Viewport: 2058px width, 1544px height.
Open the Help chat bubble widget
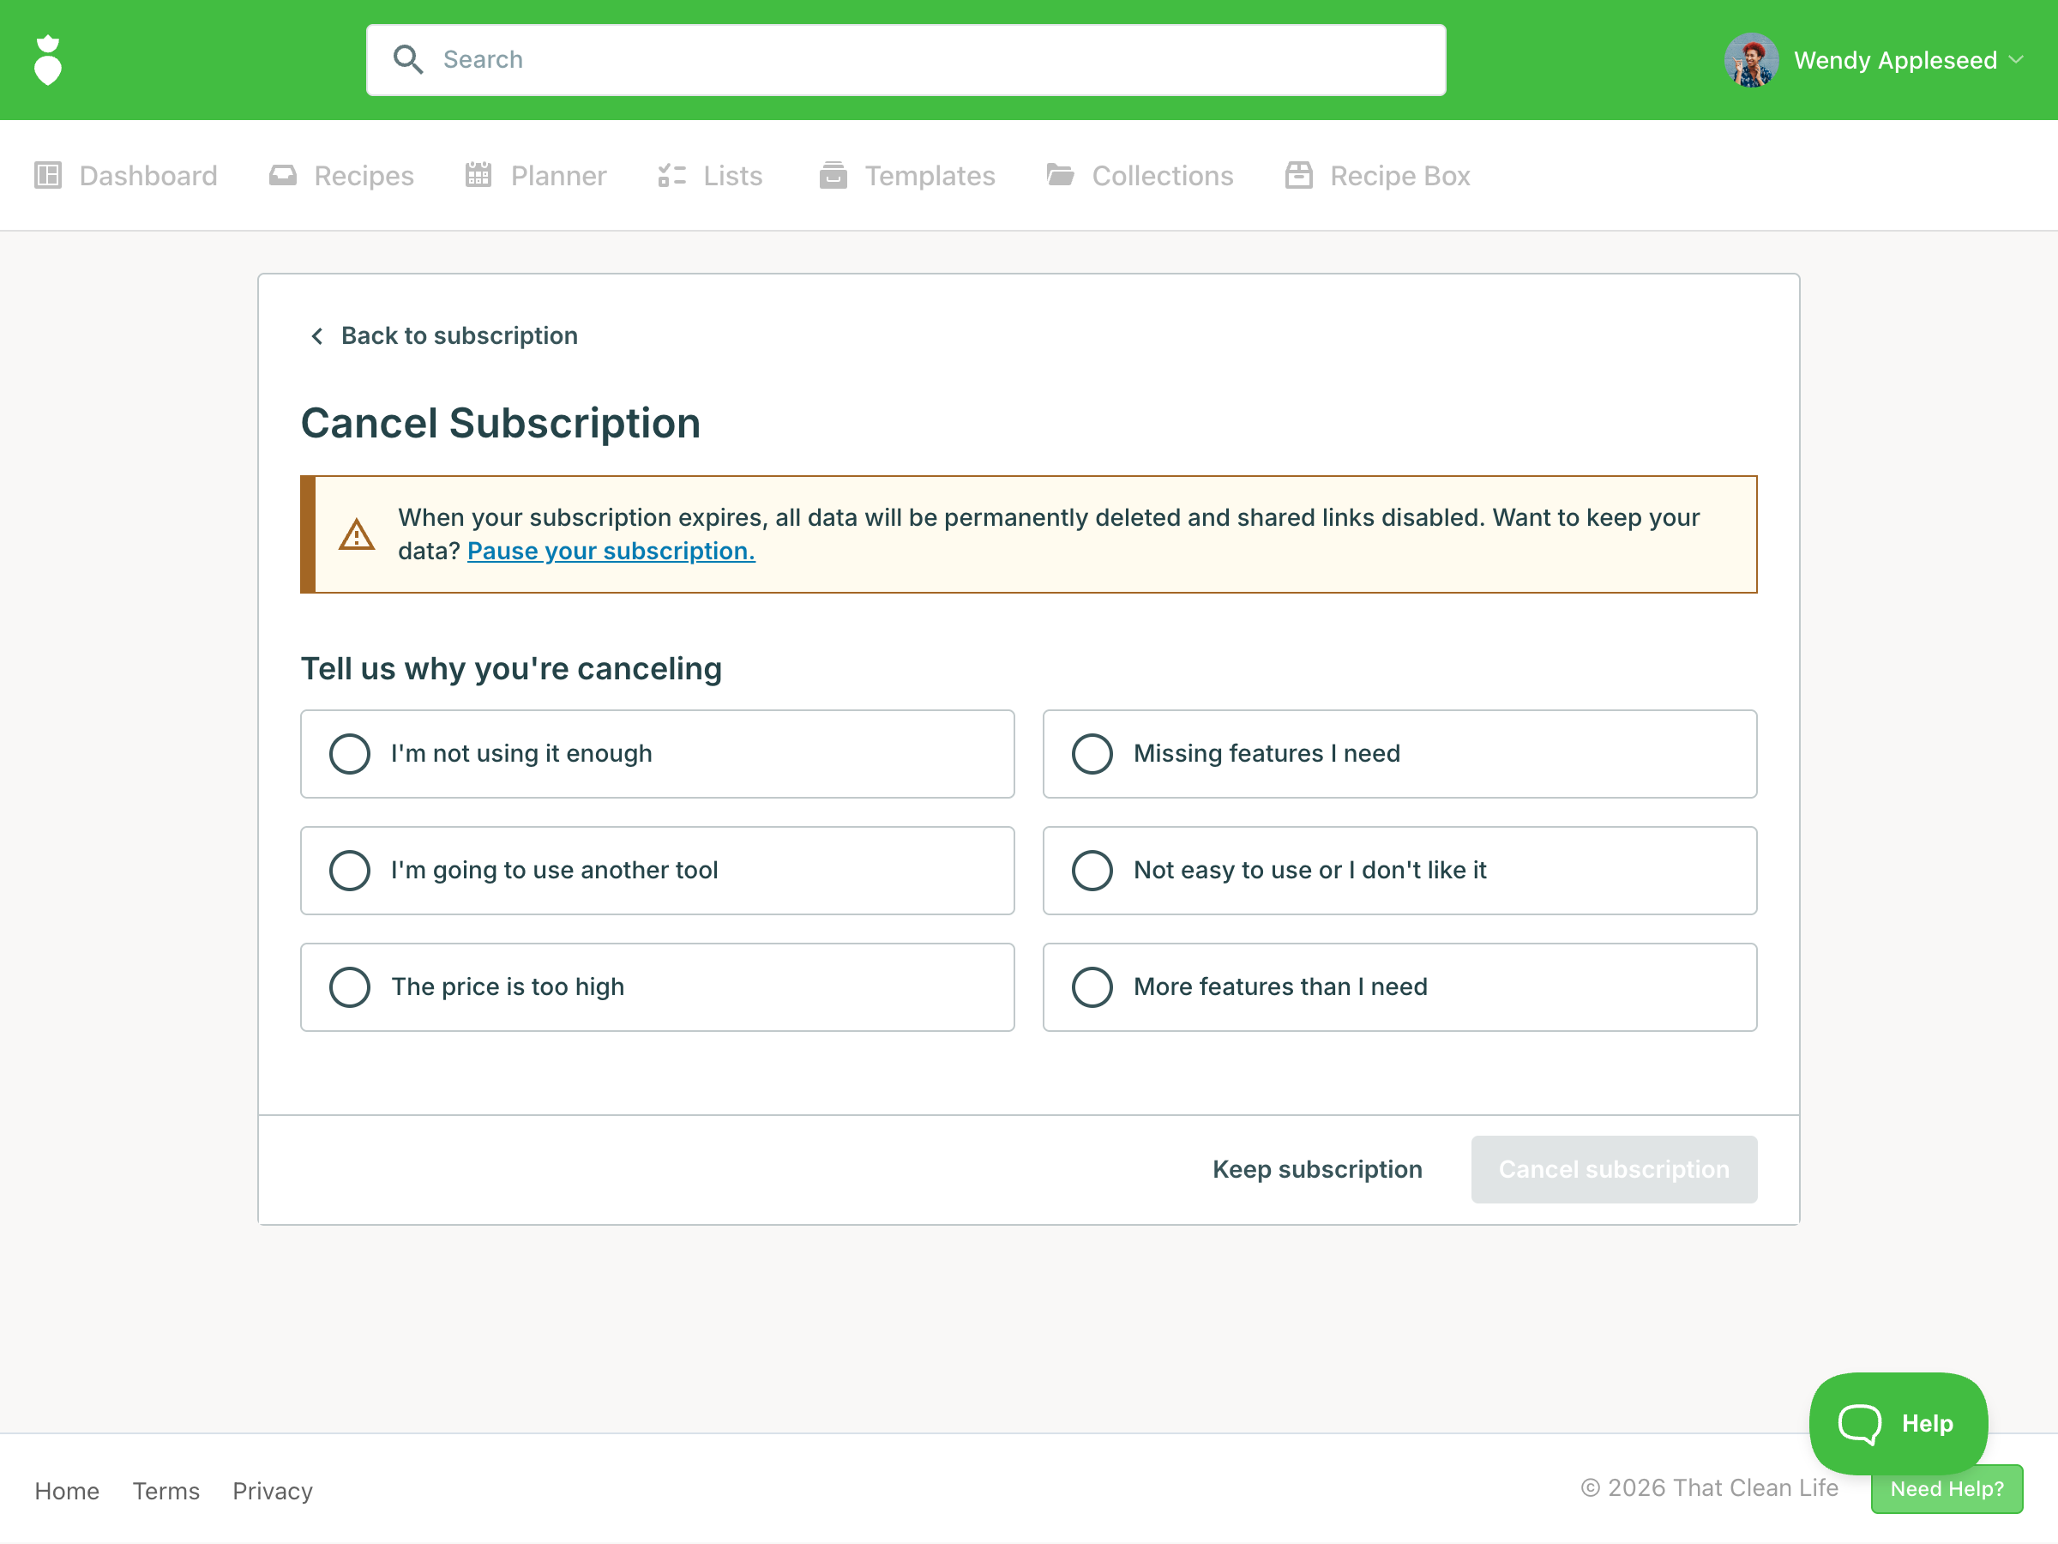[x=1897, y=1423]
